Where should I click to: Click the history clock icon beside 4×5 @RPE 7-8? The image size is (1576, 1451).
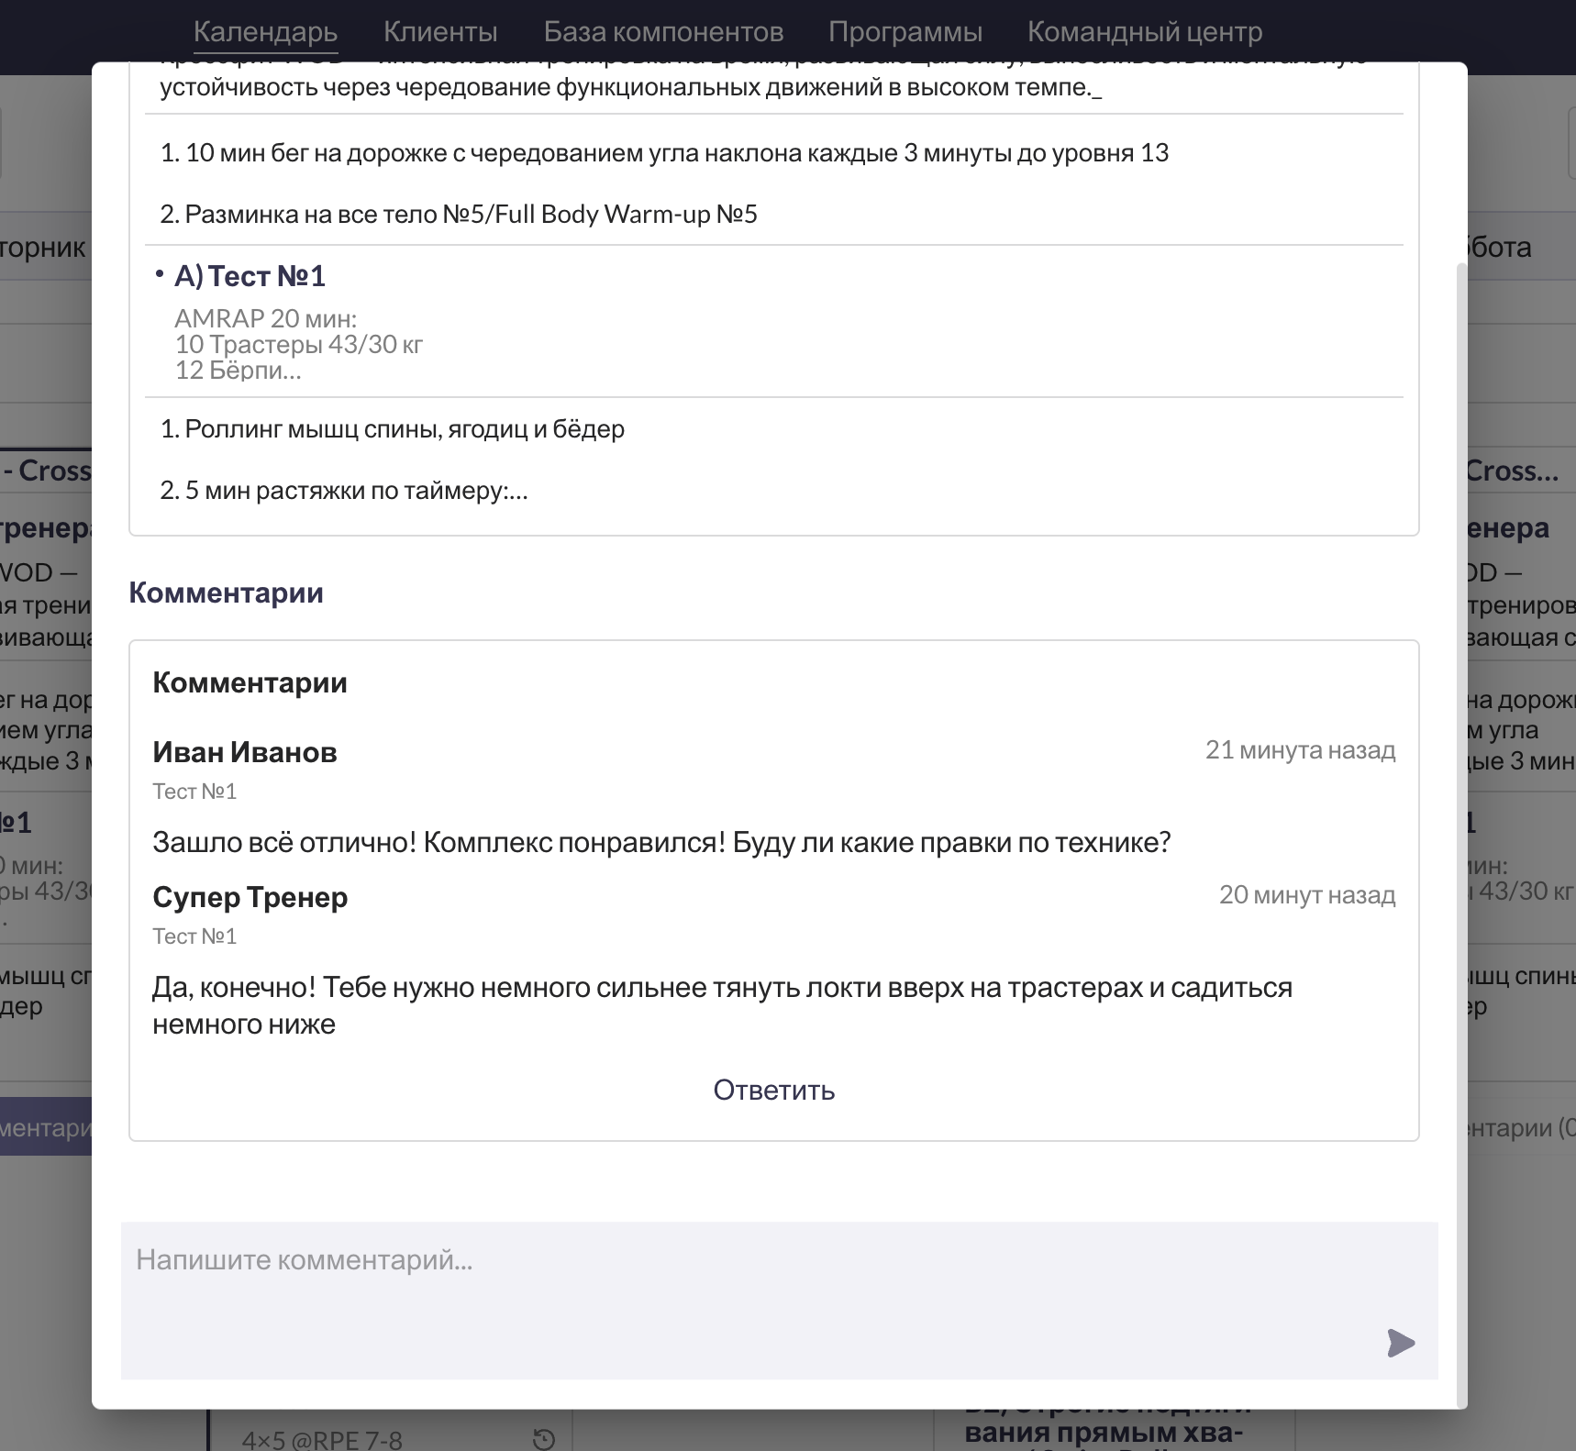(544, 1439)
